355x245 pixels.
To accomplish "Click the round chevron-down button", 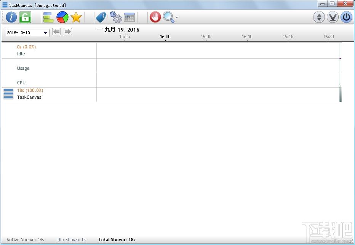I will 333,17.
